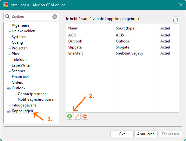
Task: Click the Oké button
Action: pos(122,134)
